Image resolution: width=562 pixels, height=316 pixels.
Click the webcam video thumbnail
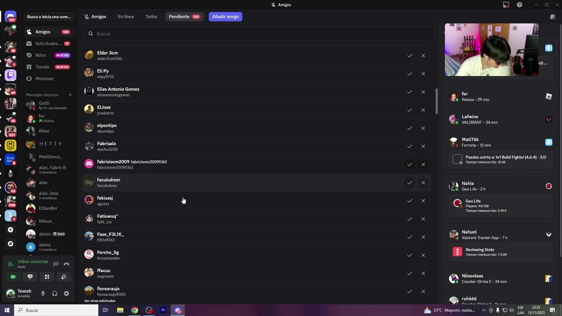492,50
